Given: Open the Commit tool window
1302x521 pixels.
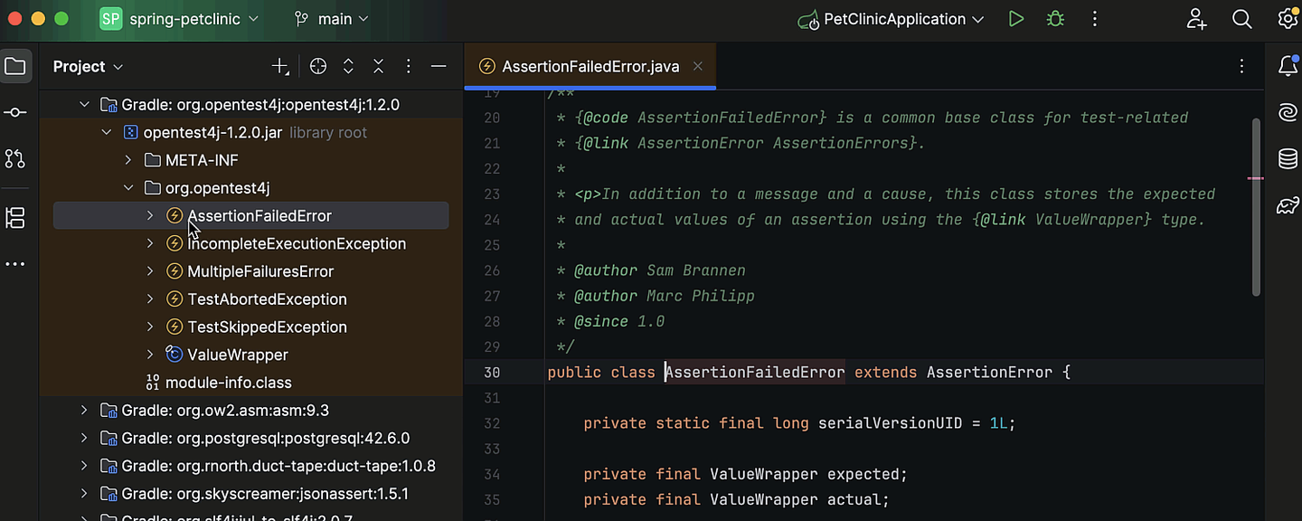Looking at the screenshot, I should [14, 112].
